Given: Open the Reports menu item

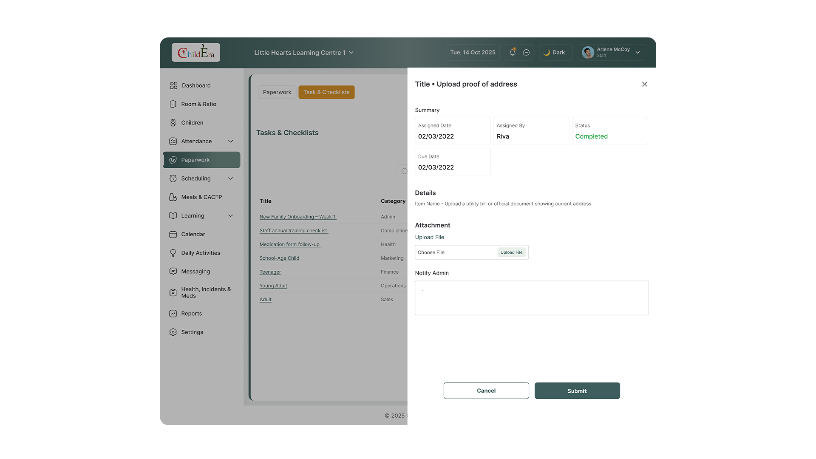Looking at the screenshot, I should [201, 314].
